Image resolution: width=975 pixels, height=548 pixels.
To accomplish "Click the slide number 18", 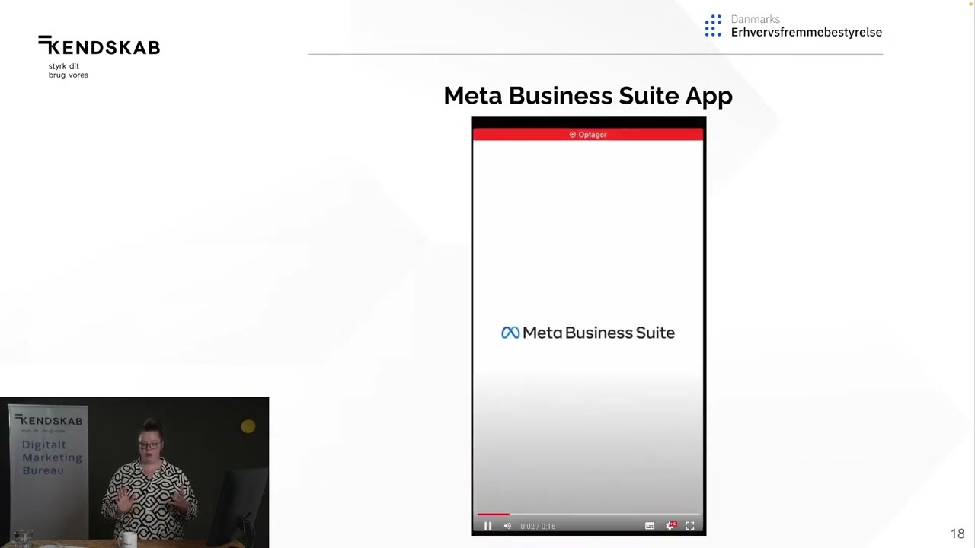I will (957, 534).
